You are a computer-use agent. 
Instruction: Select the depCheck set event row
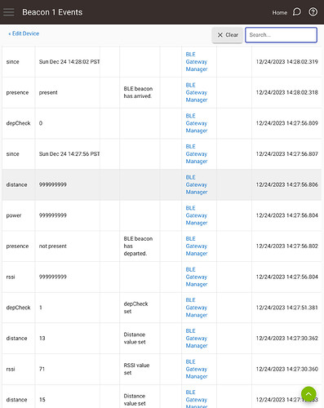point(162,308)
